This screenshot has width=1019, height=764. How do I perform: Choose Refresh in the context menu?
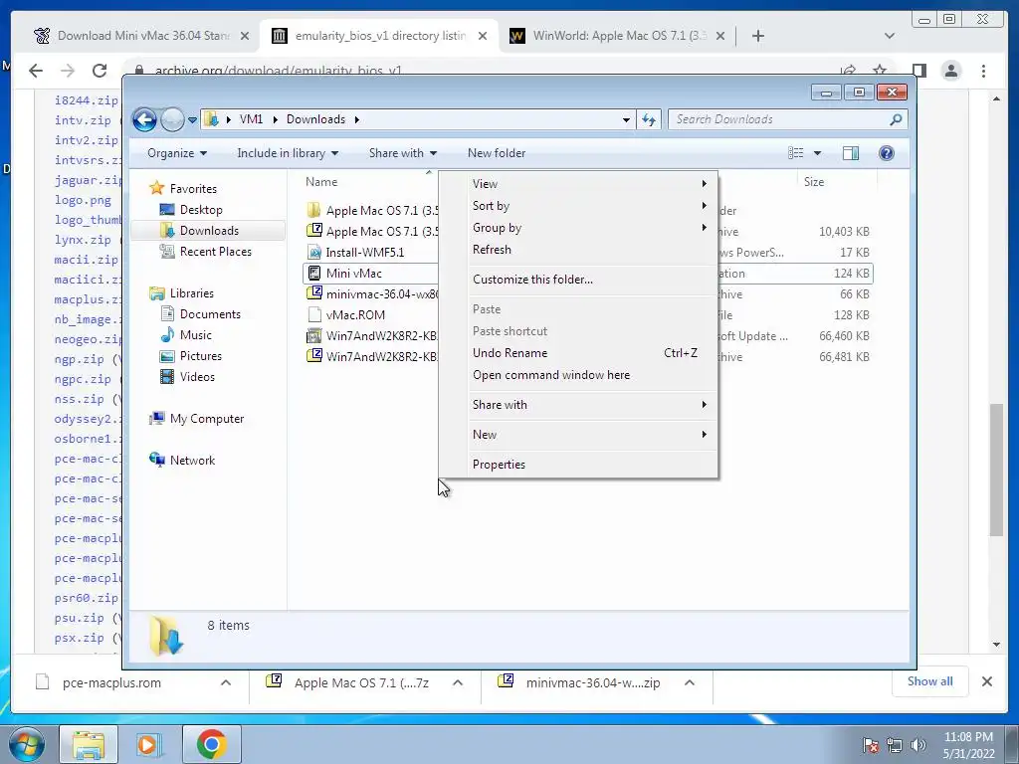pyautogui.click(x=578, y=250)
